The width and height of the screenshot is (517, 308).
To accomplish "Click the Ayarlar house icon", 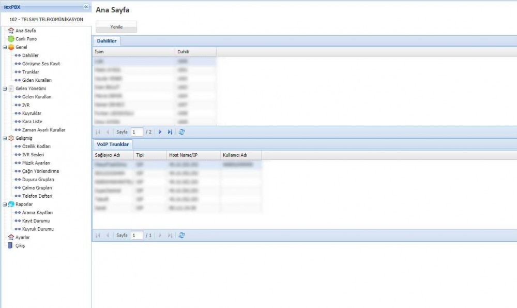I will point(11,237).
